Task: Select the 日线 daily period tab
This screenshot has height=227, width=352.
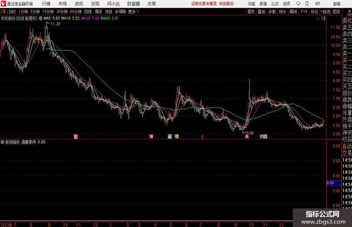Action: click(x=88, y=12)
